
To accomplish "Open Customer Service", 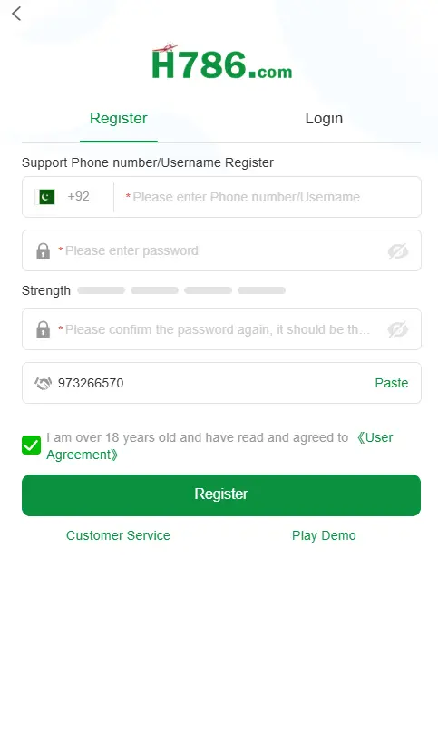I will click(x=118, y=535).
